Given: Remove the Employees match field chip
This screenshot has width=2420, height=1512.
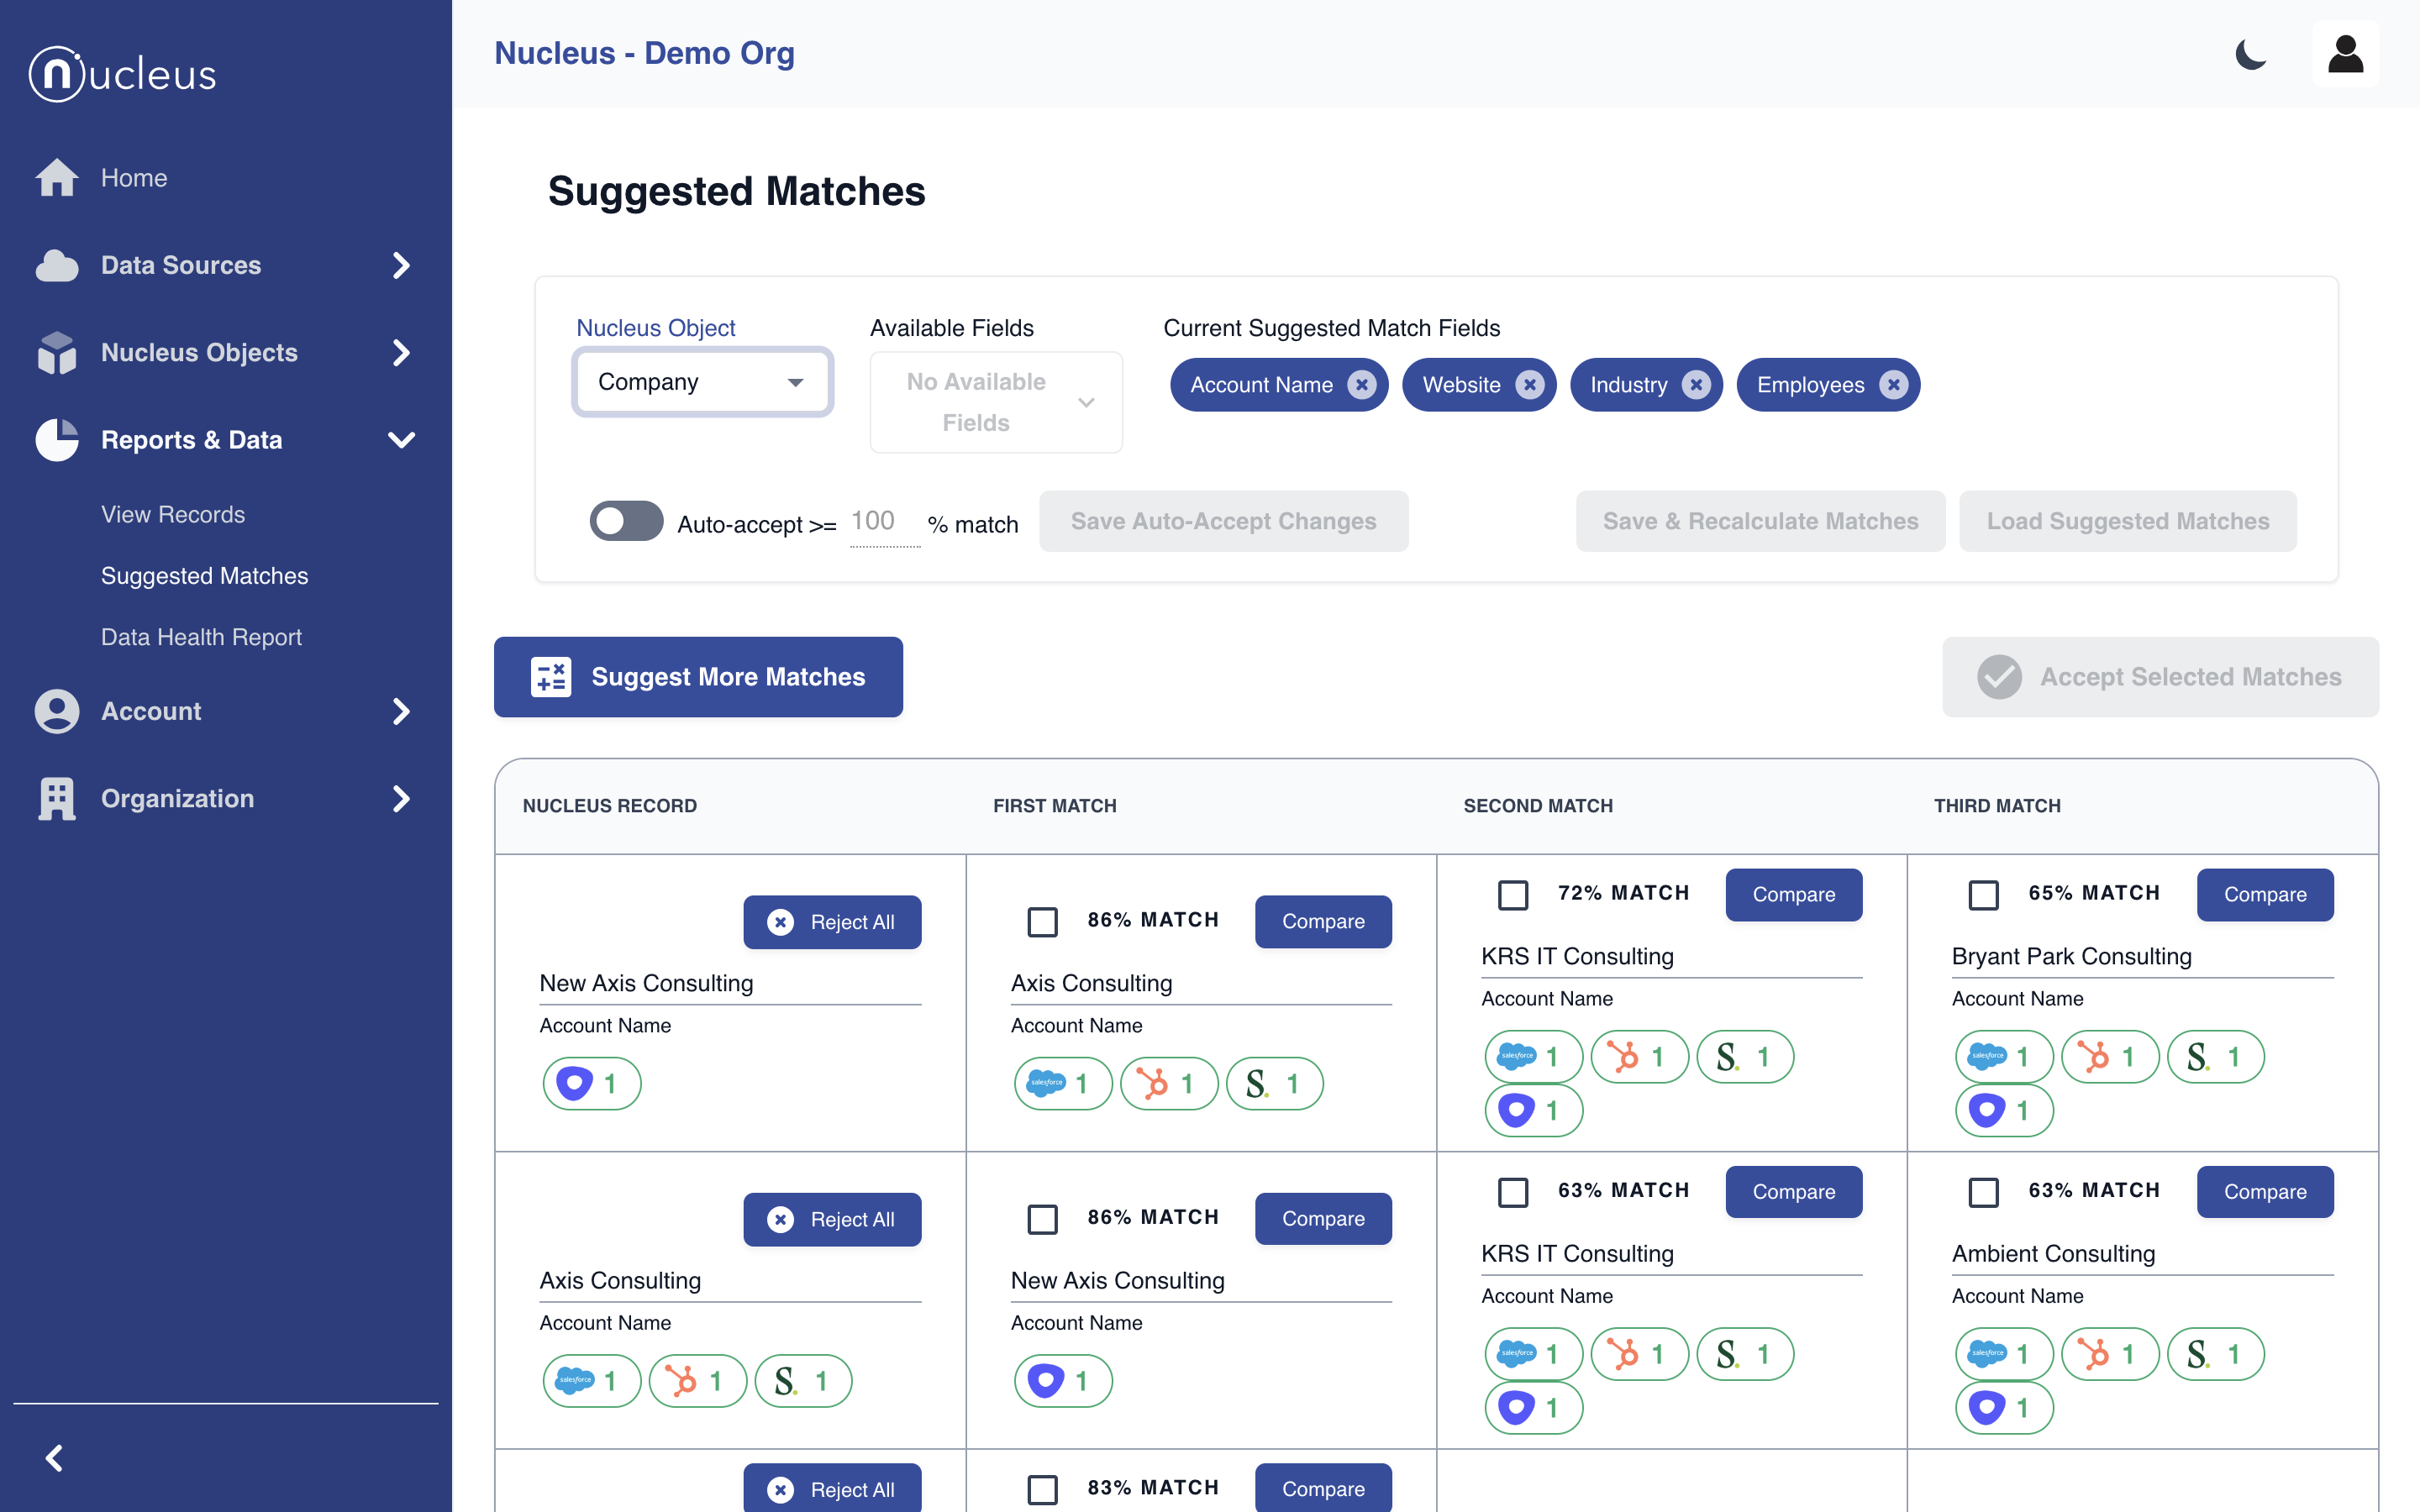Looking at the screenshot, I should coord(1892,385).
